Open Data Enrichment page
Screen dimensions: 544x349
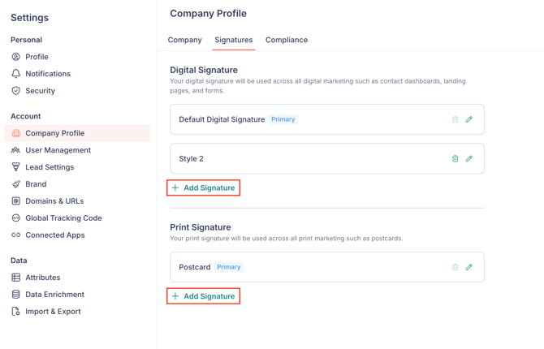point(54,295)
